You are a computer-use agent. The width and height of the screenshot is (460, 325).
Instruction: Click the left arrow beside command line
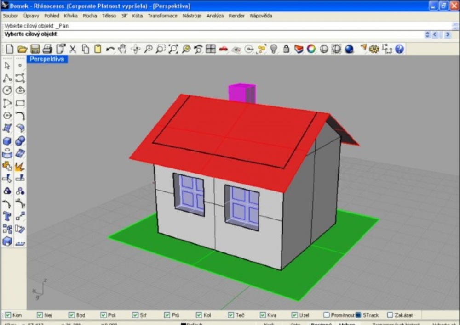[435, 34]
